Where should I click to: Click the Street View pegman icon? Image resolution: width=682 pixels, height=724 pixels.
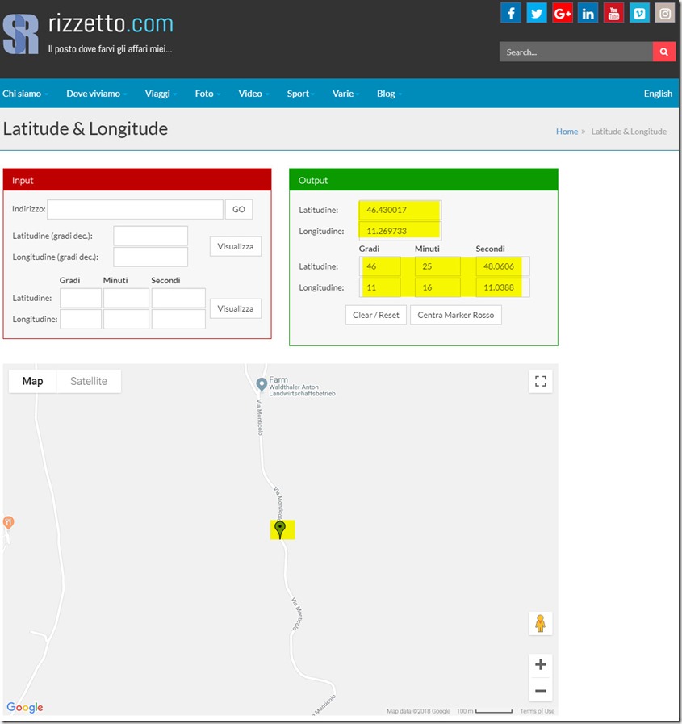coord(540,624)
